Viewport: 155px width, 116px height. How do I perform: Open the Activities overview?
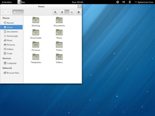[x=7, y=2]
